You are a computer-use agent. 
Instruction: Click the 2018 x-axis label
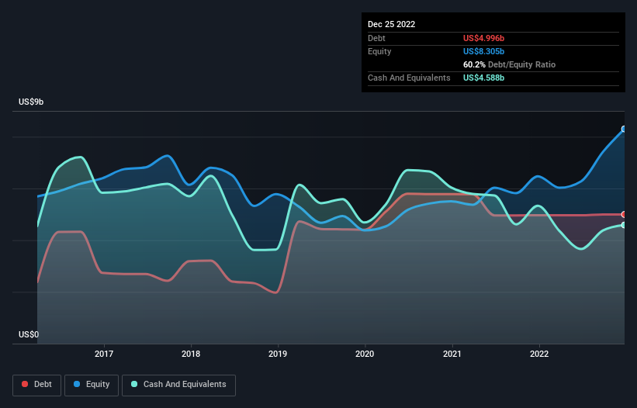pos(191,354)
